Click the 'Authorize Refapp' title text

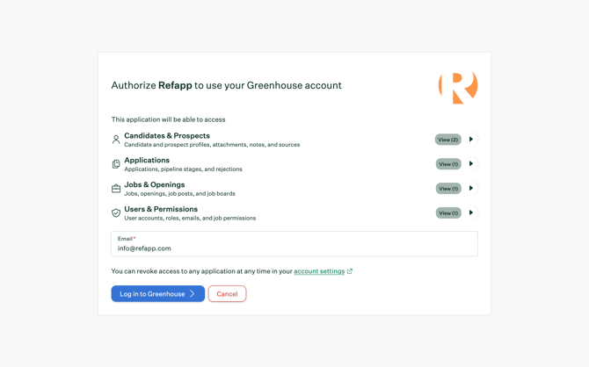[227, 85]
